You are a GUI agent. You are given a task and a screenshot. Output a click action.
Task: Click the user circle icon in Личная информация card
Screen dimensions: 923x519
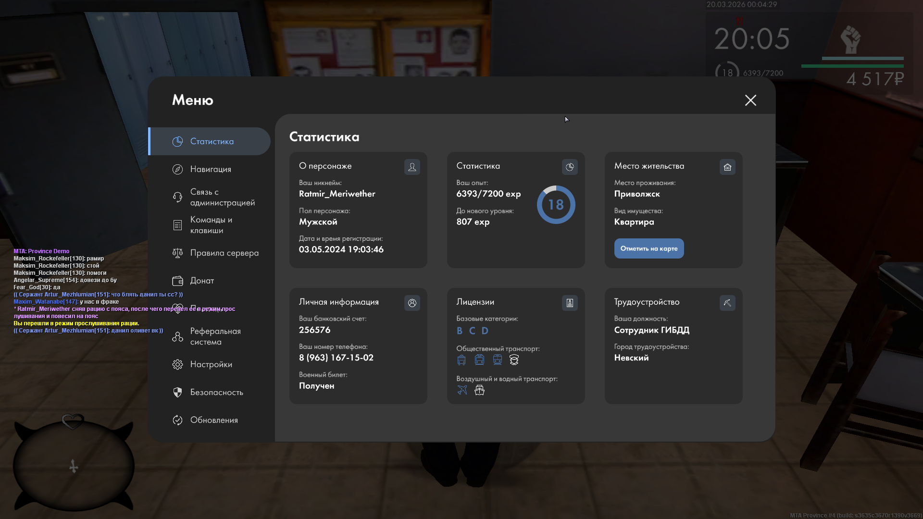tap(412, 303)
